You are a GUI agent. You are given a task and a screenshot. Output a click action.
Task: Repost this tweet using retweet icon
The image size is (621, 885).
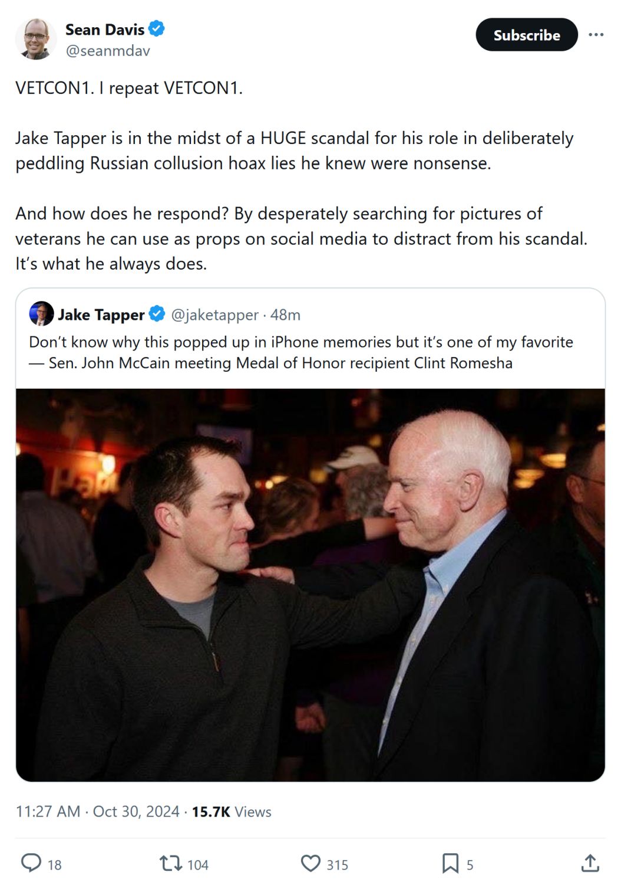coord(171,864)
